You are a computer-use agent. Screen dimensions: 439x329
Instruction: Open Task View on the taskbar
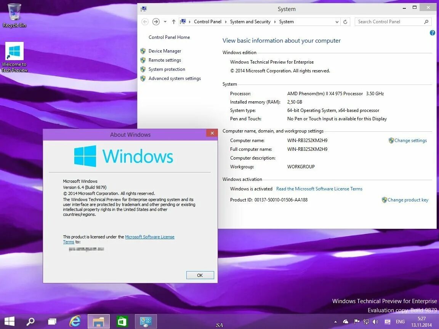tap(52, 321)
